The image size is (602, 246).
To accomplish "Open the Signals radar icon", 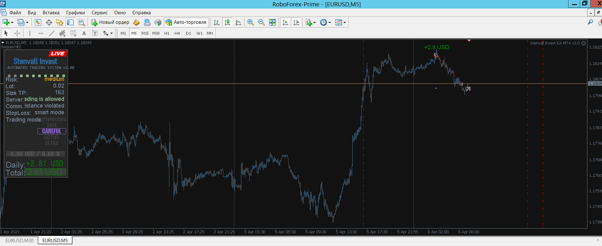I will tap(158, 22).
